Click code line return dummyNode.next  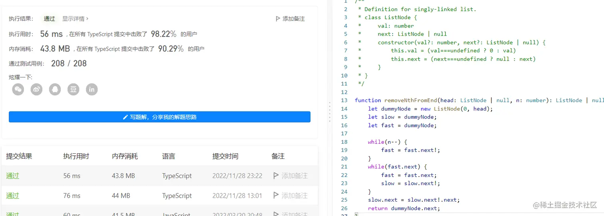click(404, 208)
